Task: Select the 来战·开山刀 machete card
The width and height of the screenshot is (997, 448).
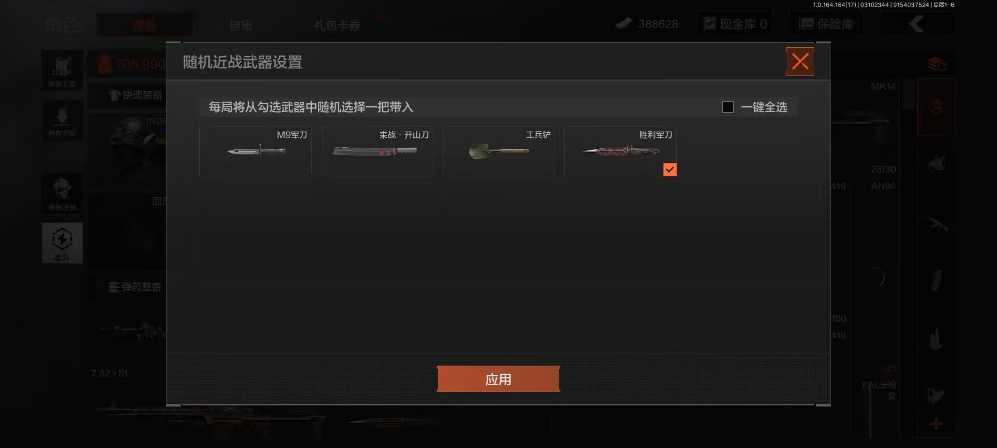Action: pos(377,151)
